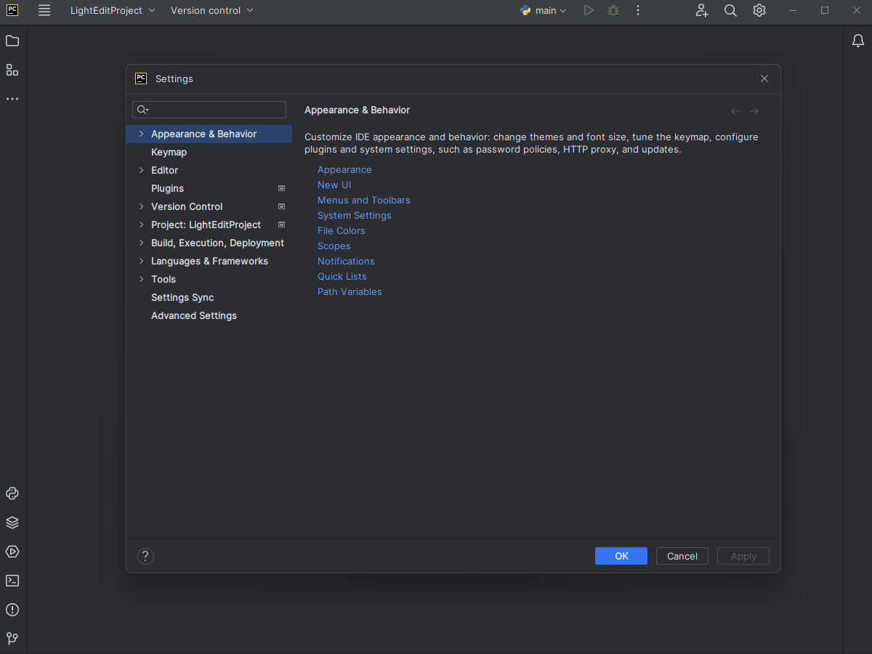Image resolution: width=872 pixels, height=654 pixels.
Task: Open the Services tool window icon
Action: click(x=12, y=552)
